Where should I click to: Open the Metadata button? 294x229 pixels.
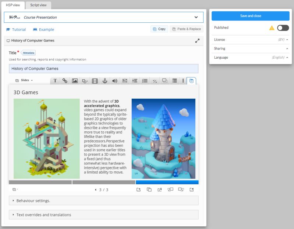click(28, 53)
